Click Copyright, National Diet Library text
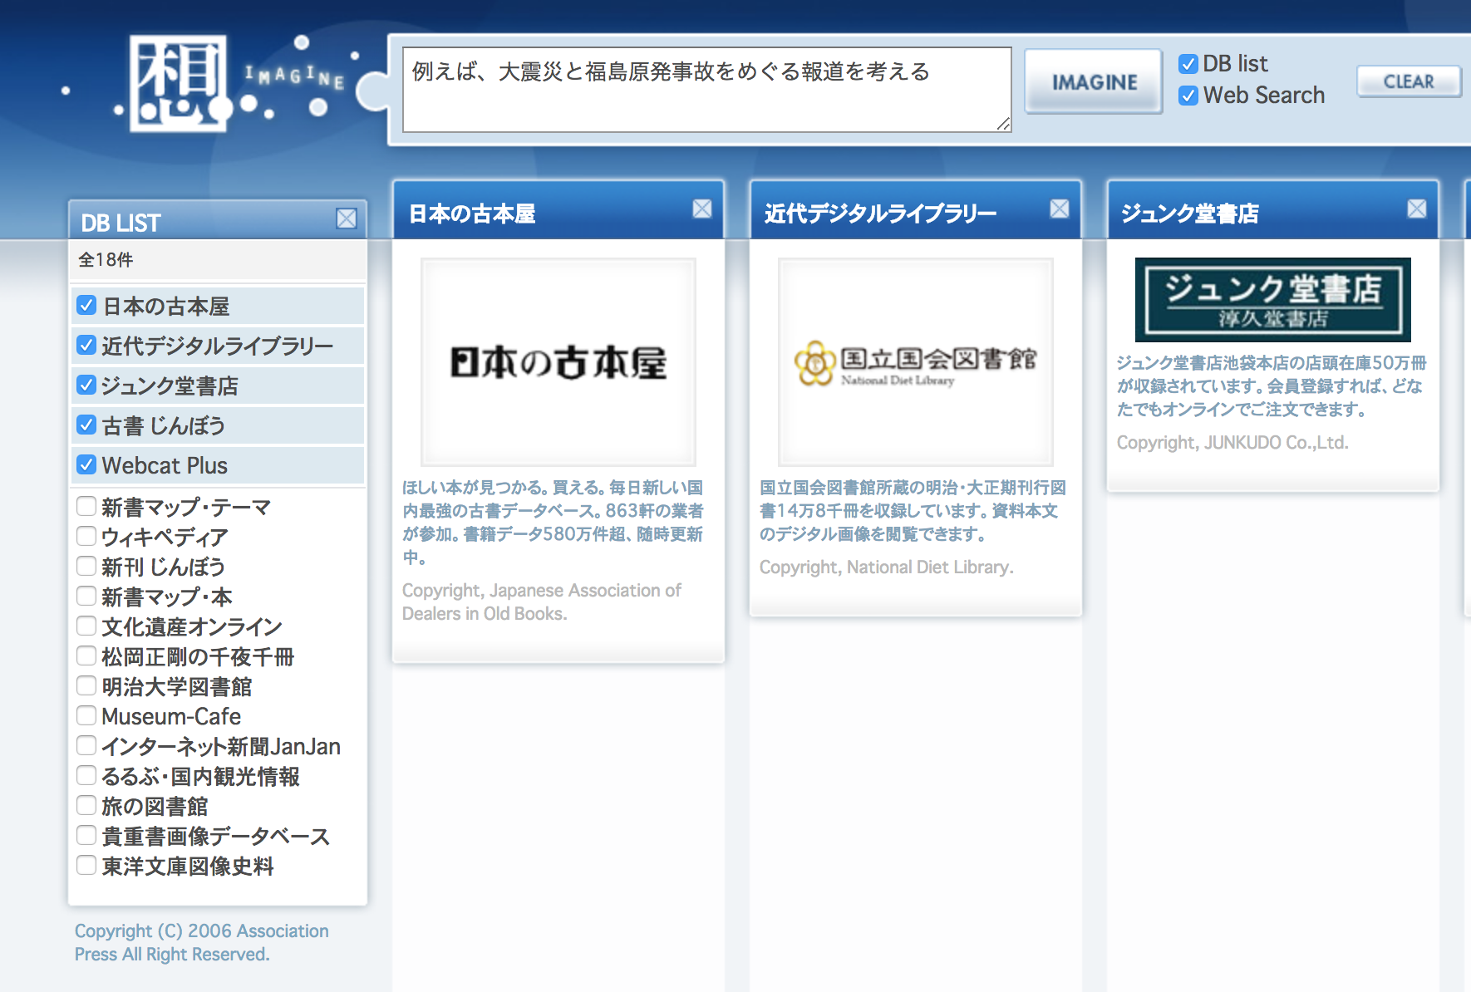The image size is (1471, 992). pos(887,567)
